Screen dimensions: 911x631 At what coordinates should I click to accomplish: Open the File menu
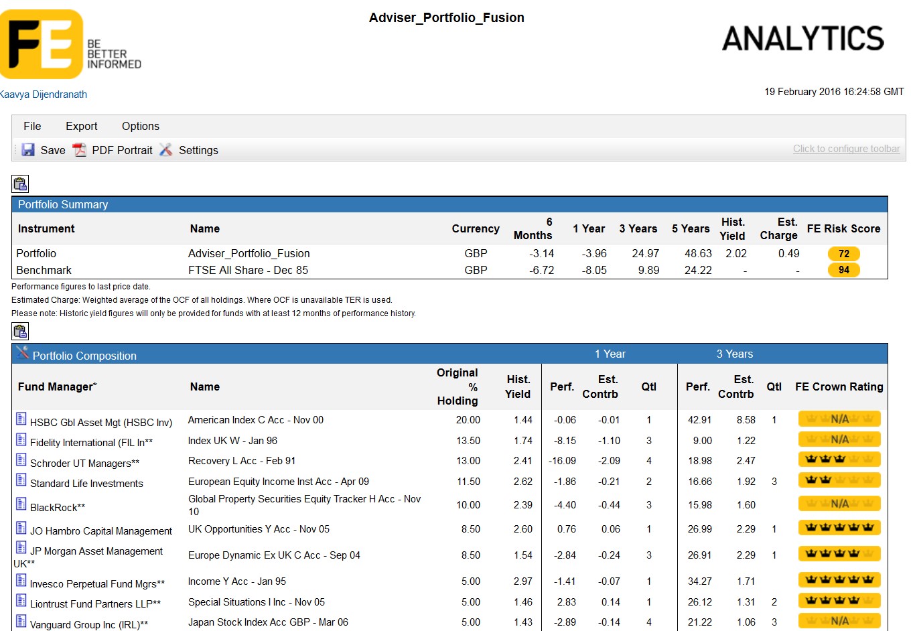pyautogui.click(x=32, y=126)
